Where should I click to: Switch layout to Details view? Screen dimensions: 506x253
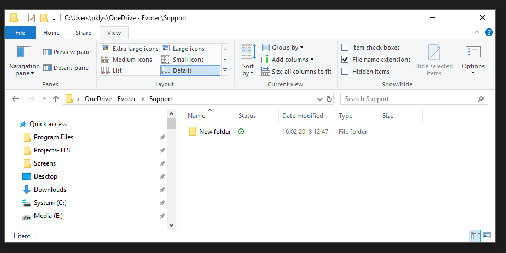point(190,70)
